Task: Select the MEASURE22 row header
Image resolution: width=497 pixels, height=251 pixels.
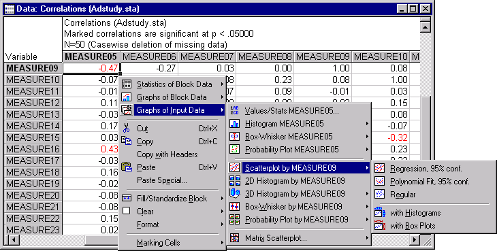Action: (x=33, y=219)
